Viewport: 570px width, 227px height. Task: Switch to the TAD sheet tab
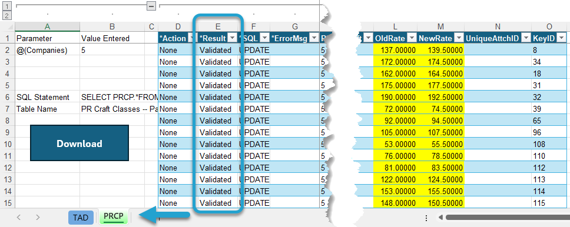[81, 218]
